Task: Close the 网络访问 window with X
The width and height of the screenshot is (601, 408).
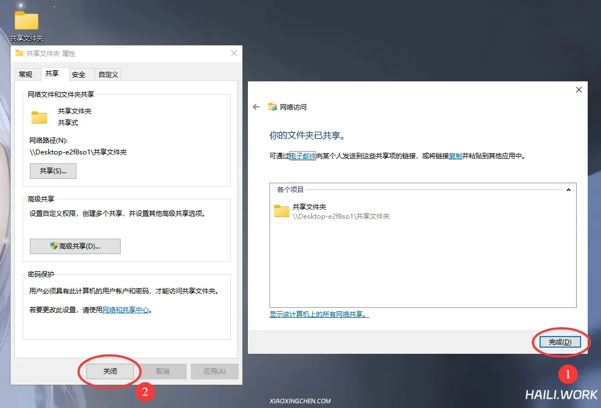Action: pyautogui.click(x=579, y=90)
